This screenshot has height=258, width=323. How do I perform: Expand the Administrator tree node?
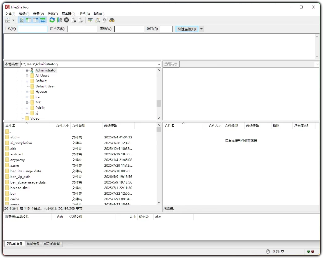coord(27,70)
